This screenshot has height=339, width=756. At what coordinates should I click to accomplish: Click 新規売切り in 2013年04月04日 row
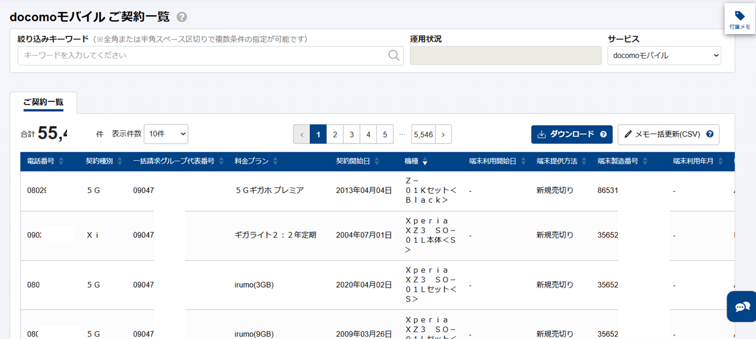click(x=555, y=190)
